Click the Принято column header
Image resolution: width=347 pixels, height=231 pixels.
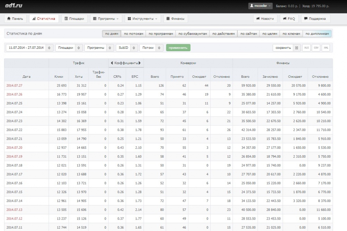[x=177, y=76]
